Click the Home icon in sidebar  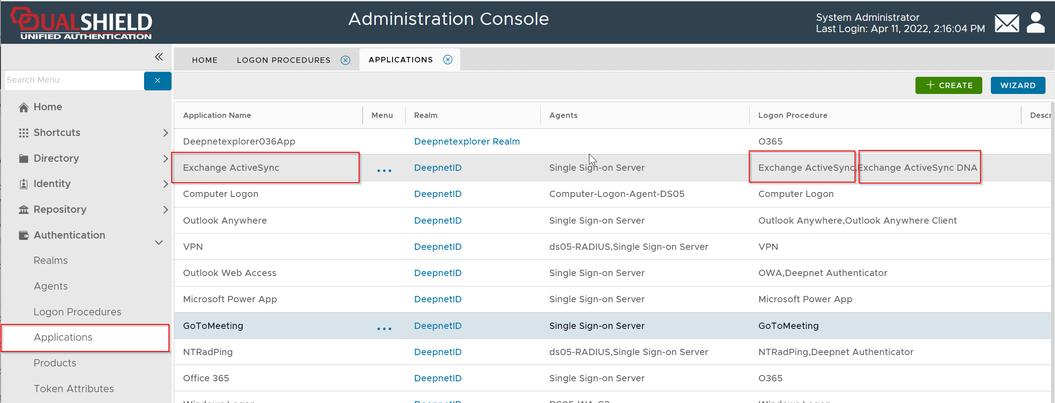(24, 107)
